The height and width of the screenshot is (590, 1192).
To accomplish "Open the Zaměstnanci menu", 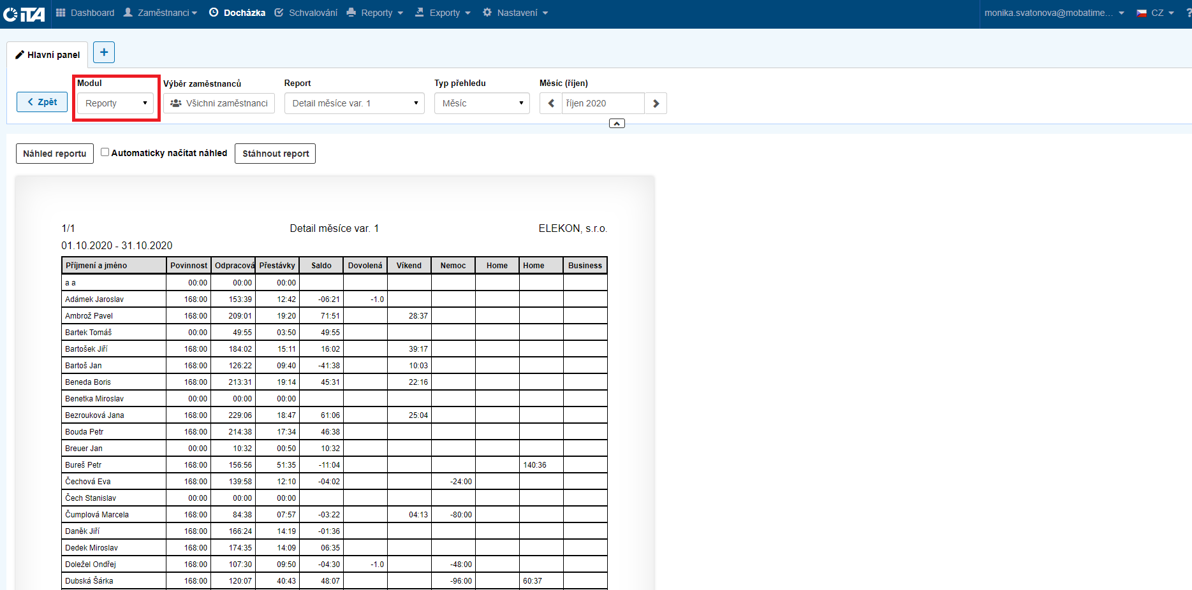I will (160, 13).
